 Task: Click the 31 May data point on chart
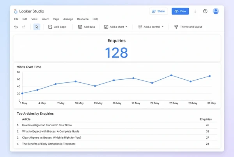210,76
